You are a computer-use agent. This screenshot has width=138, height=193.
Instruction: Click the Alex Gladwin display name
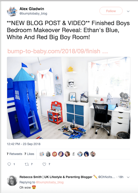pos(32,9)
